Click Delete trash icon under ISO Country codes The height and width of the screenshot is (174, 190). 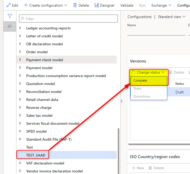[150, 168]
